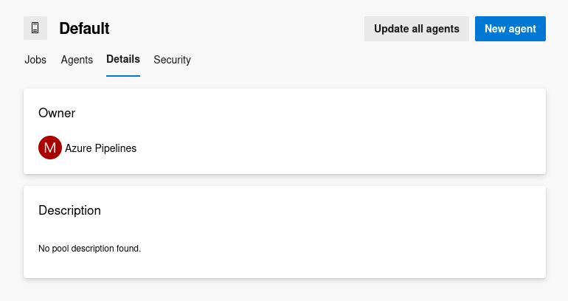Click the Azure Pipelines owner name

(101, 148)
